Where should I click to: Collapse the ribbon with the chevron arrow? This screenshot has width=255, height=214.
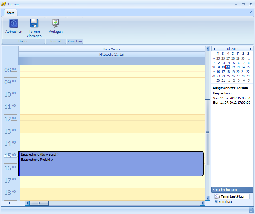[250, 12]
